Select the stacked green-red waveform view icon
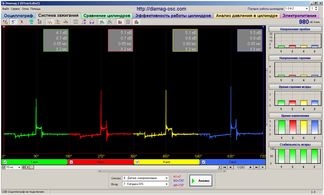The image size is (324, 195). click(58, 22)
